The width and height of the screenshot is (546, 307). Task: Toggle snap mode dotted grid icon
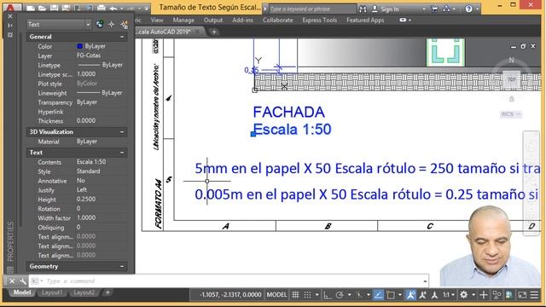(307, 295)
